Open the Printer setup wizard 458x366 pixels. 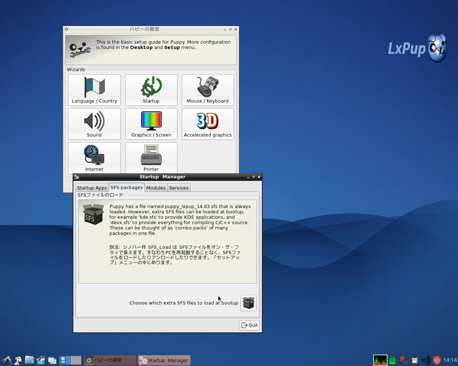pos(151,158)
